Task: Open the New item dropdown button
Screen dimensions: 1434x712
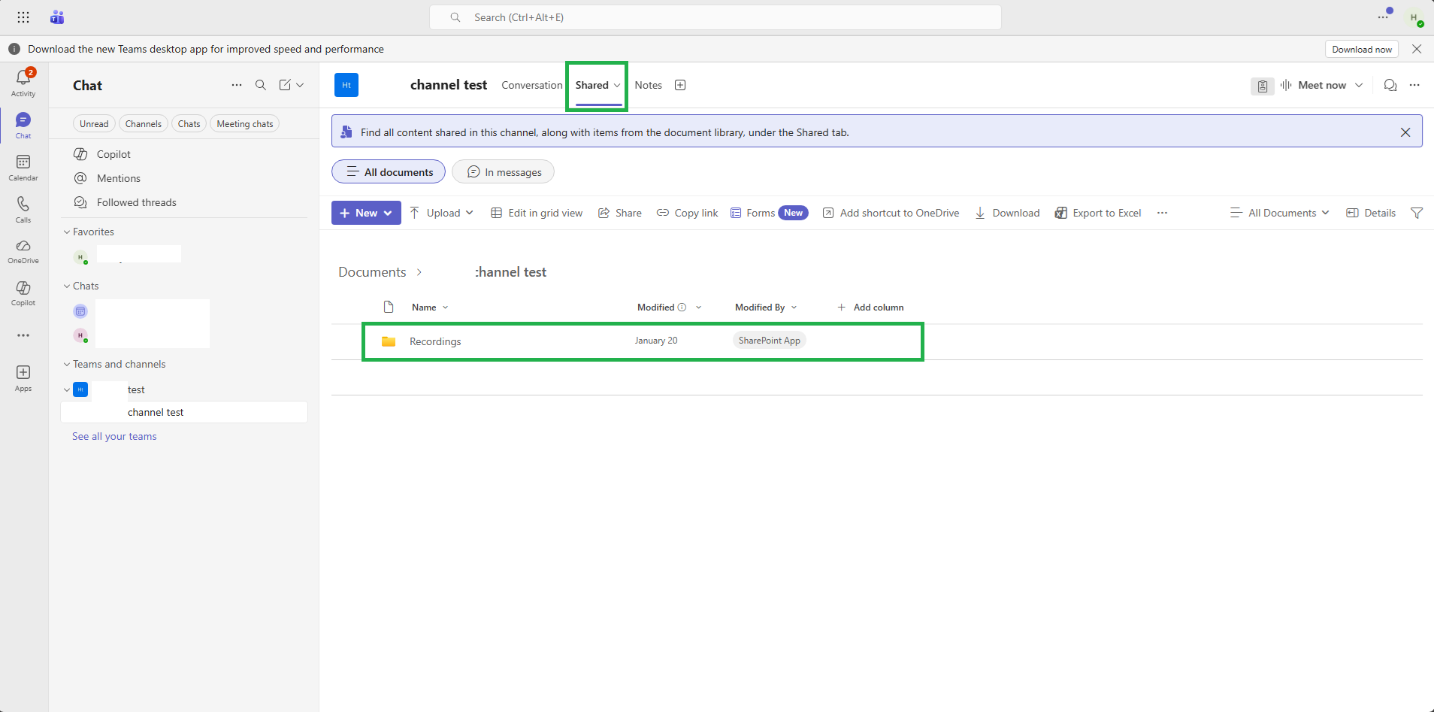Action: [x=366, y=213]
